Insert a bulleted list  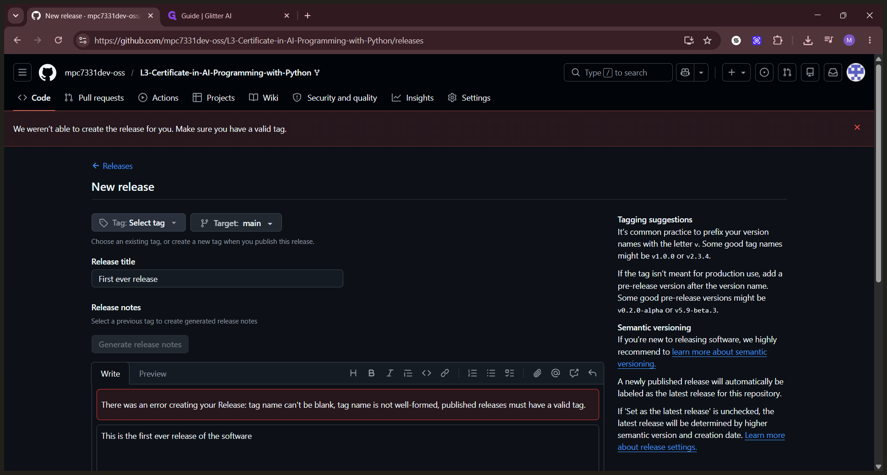(491, 373)
